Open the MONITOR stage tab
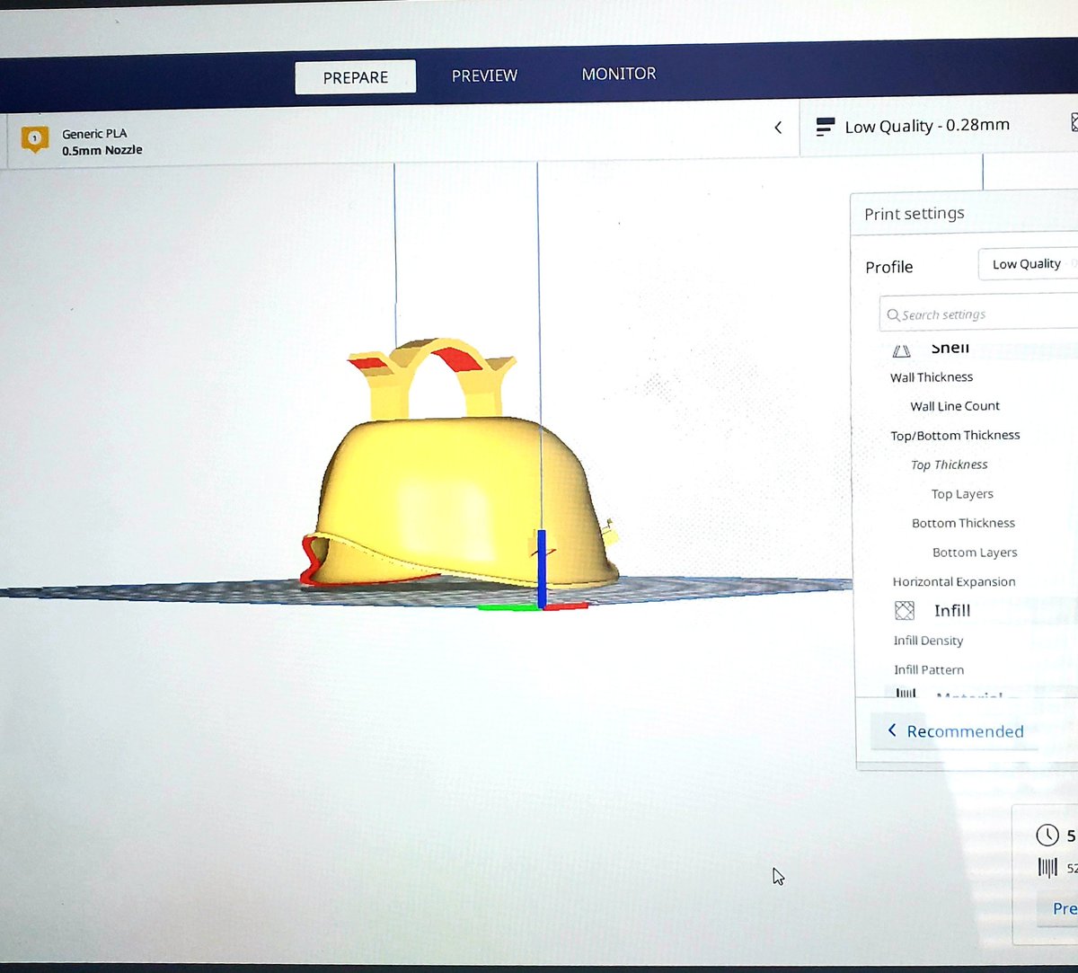This screenshot has height=973, width=1078. (619, 74)
